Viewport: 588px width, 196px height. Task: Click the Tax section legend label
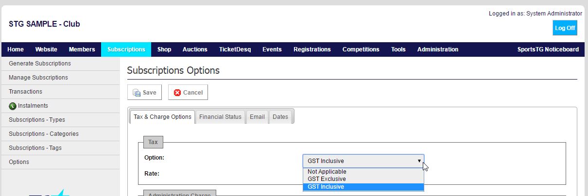click(x=153, y=142)
